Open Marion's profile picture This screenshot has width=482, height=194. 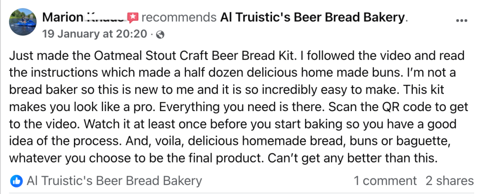(x=23, y=22)
